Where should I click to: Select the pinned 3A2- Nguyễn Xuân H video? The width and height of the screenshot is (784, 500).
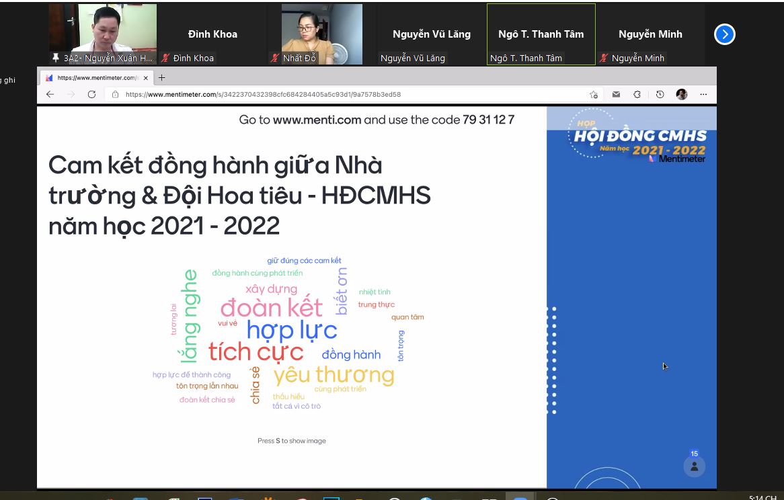[103, 34]
